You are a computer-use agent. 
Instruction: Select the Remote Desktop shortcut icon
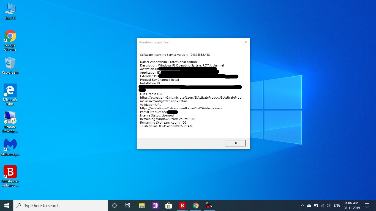(10, 122)
